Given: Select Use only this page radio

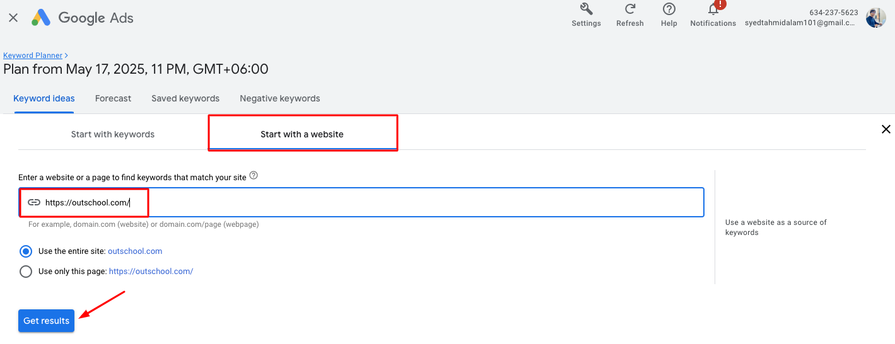Looking at the screenshot, I should 26,272.
